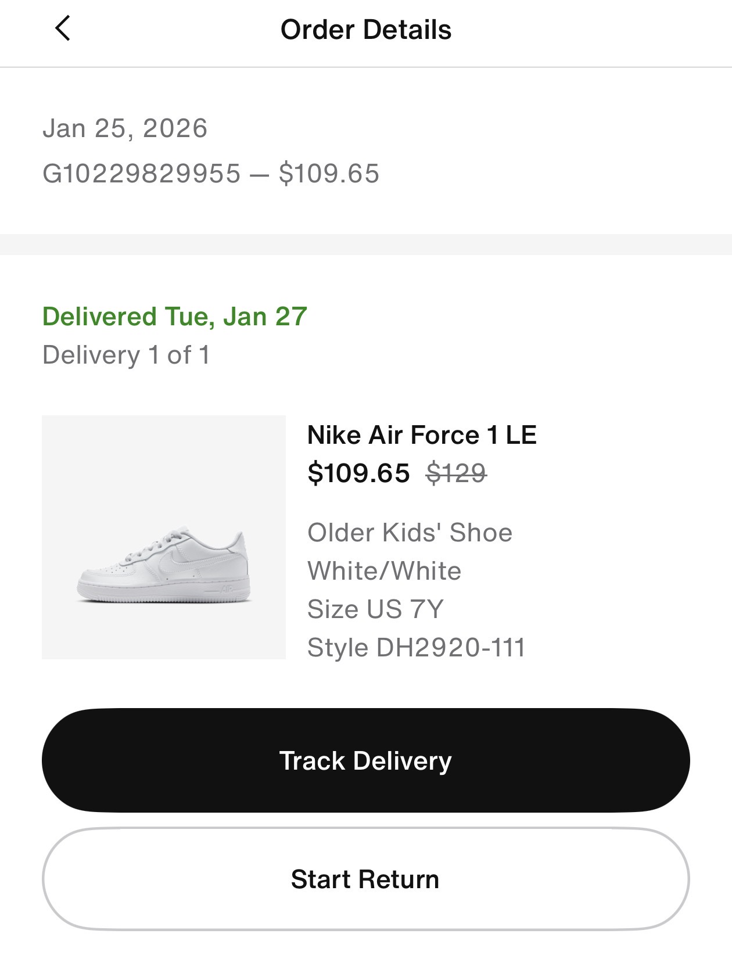Click the bold $109.65 sale price
This screenshot has width=732, height=966.
pyautogui.click(x=358, y=473)
